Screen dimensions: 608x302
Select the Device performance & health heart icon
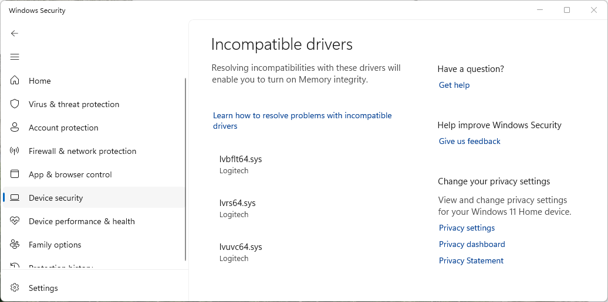click(x=15, y=221)
